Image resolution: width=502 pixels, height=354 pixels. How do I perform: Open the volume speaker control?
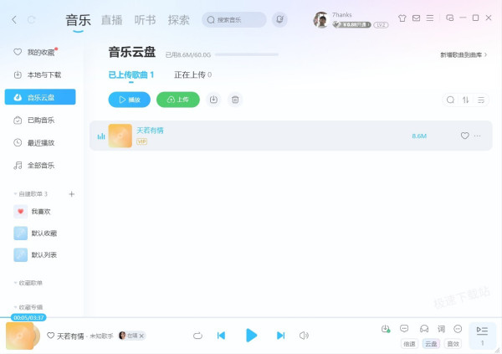[x=304, y=336]
